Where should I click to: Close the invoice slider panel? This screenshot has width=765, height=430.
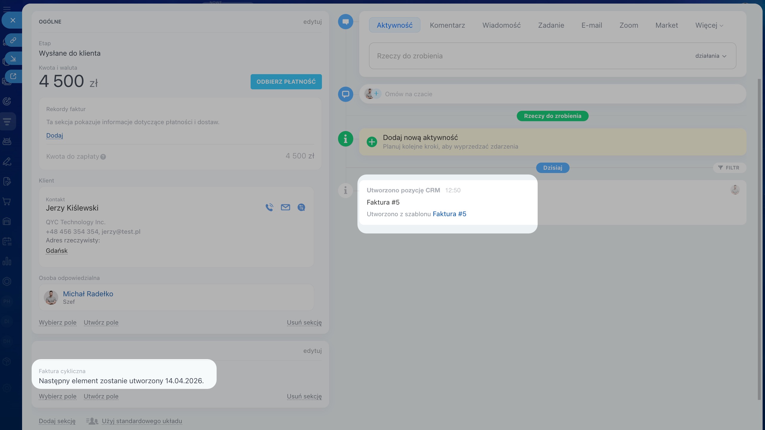(x=13, y=20)
